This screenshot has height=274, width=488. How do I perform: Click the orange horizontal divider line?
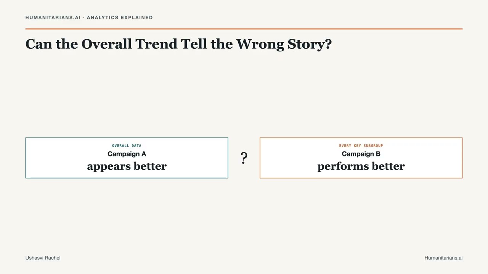[244, 29]
